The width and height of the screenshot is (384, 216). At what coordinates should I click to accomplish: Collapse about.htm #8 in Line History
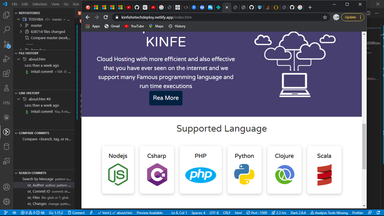(19, 99)
